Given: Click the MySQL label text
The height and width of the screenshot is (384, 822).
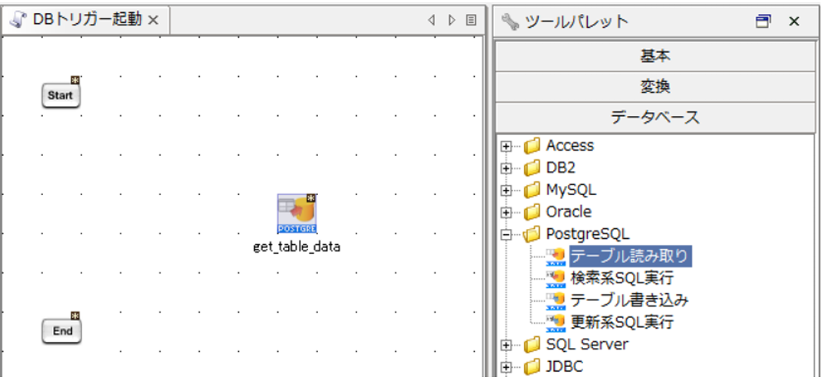Looking at the screenshot, I should click(x=571, y=190).
